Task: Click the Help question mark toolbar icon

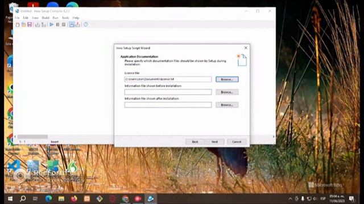Action: tap(86, 24)
